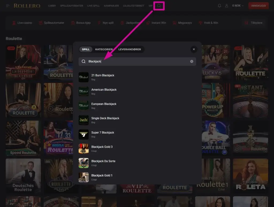
Task: Open the Blackjack Gold 1 result
Action: 137,177
